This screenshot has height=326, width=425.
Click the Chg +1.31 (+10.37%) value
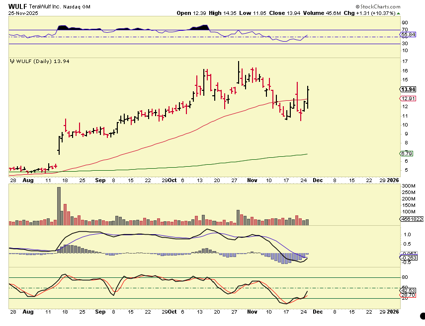370,13
